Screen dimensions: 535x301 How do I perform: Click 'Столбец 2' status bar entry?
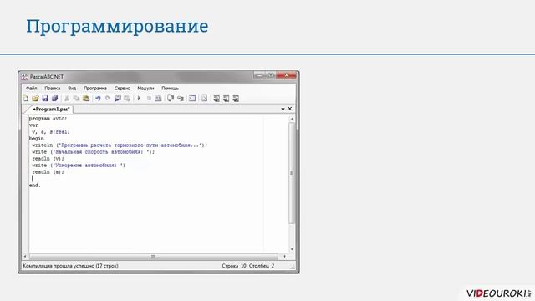[x=262, y=266]
